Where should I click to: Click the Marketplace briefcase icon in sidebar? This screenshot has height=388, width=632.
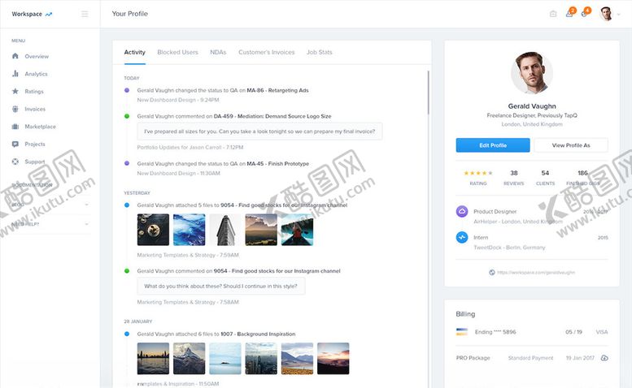pyautogui.click(x=15, y=127)
